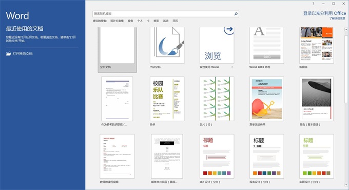
Task: Open the 了解详细信息 link
Action: tap(337, 18)
